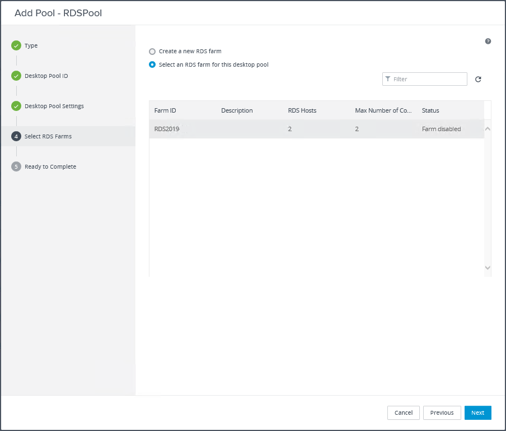Select an RDS farm for this desktop pool
Image resolution: width=506 pixels, height=431 pixels.
[x=152, y=65]
